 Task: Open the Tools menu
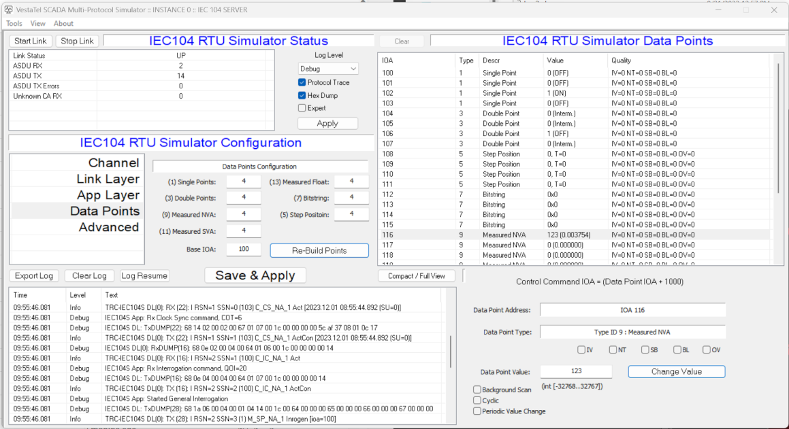pyautogui.click(x=14, y=23)
